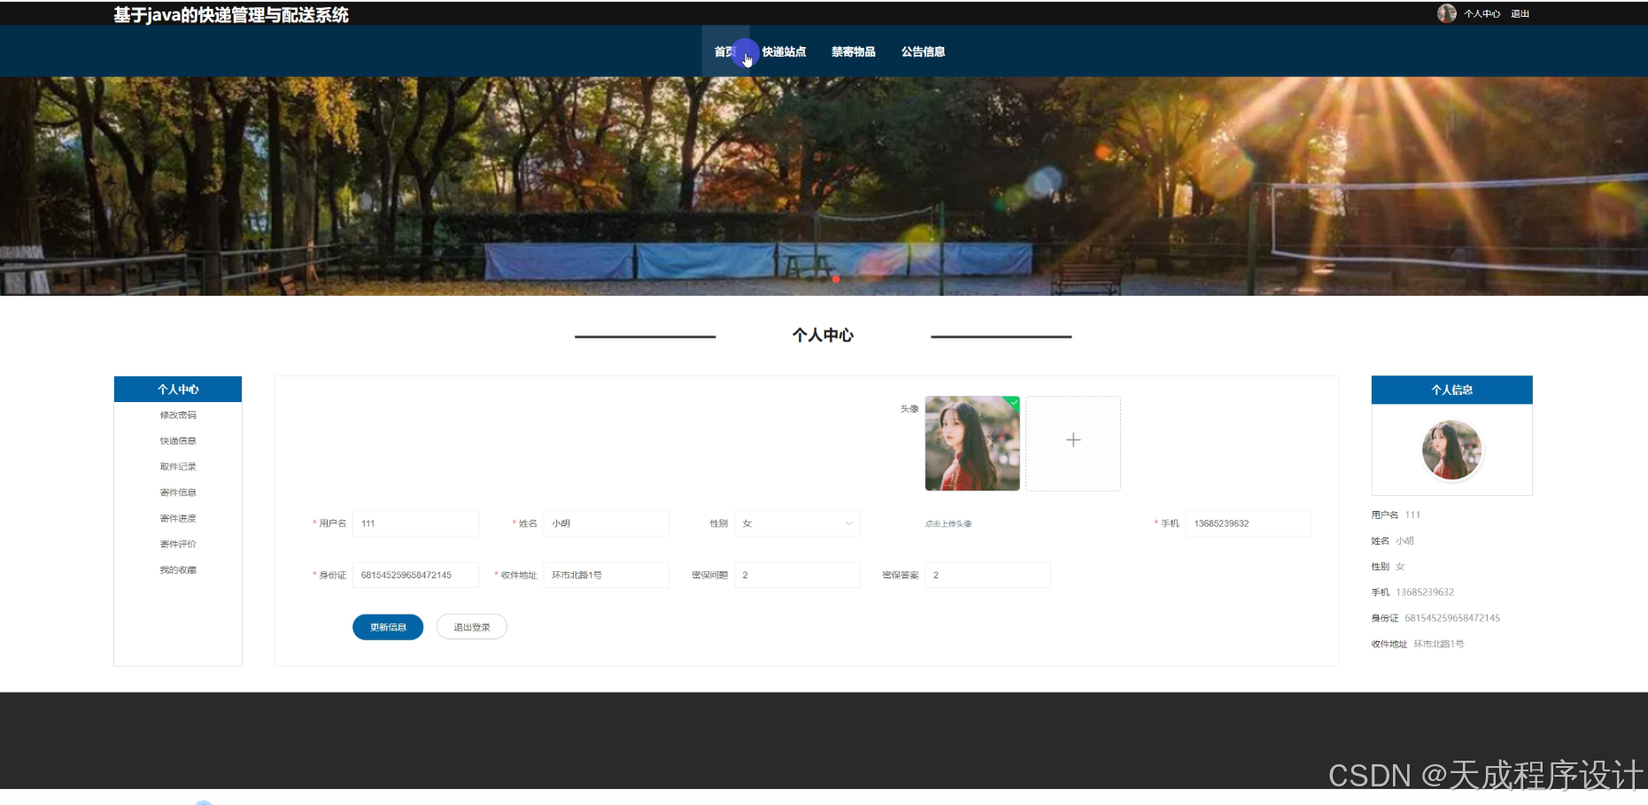
Task: Select 取件记录 in the sidebar menu
Action: click(177, 466)
